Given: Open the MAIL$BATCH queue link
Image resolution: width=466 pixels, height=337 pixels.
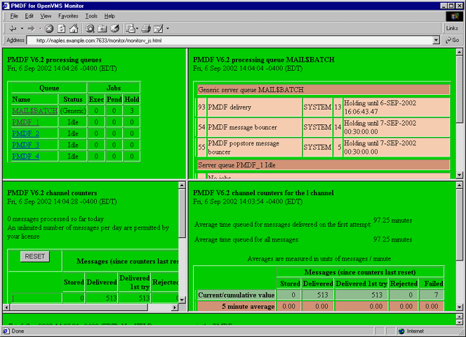Looking at the screenshot, I should (34, 111).
